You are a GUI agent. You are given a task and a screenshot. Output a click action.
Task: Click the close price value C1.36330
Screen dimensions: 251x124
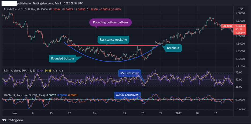(x=93, y=10)
